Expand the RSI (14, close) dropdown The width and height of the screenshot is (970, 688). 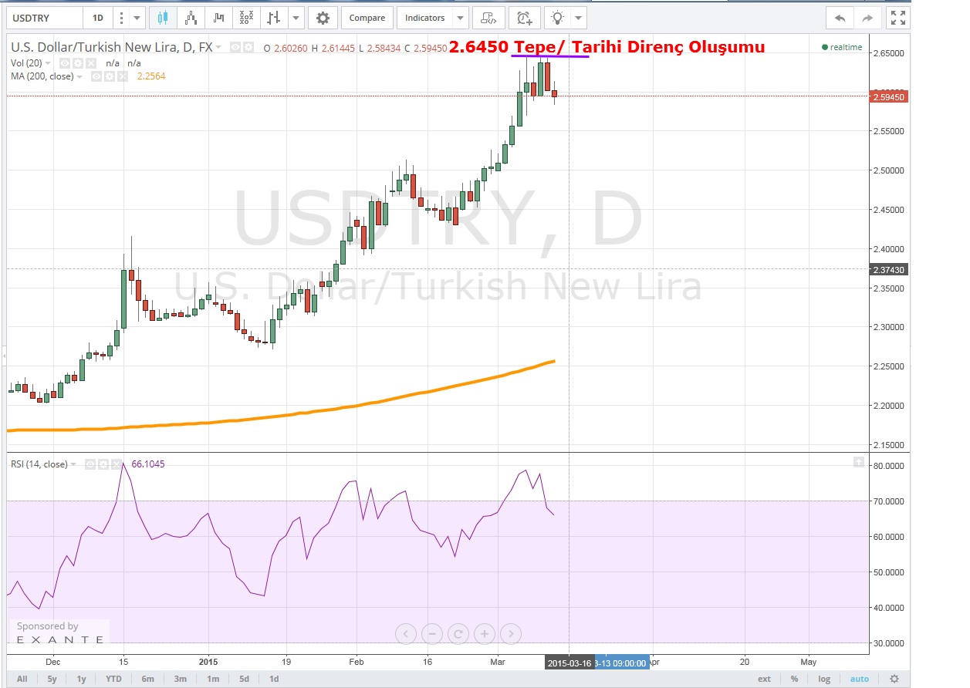(74, 464)
